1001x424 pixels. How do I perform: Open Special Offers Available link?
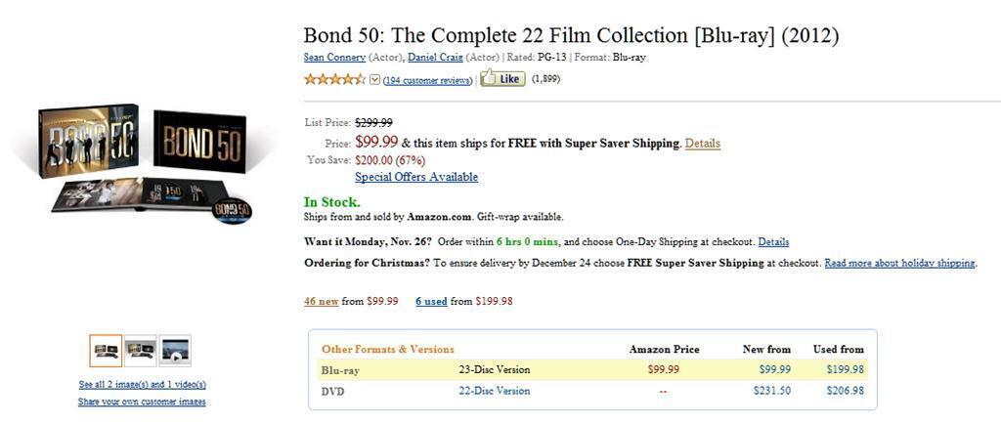click(416, 177)
